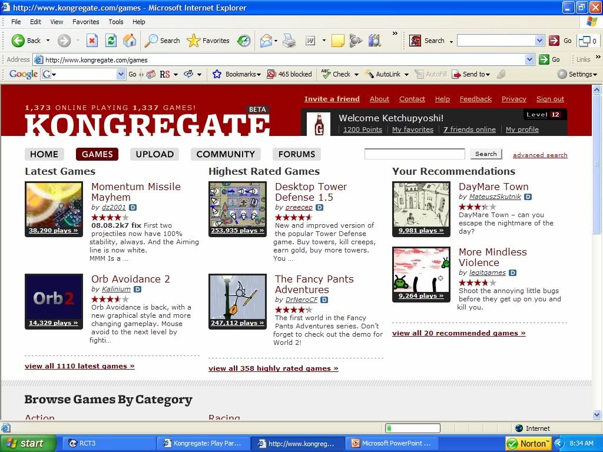Select the GAMES tab
The height and width of the screenshot is (452, 603).
pos(97,154)
